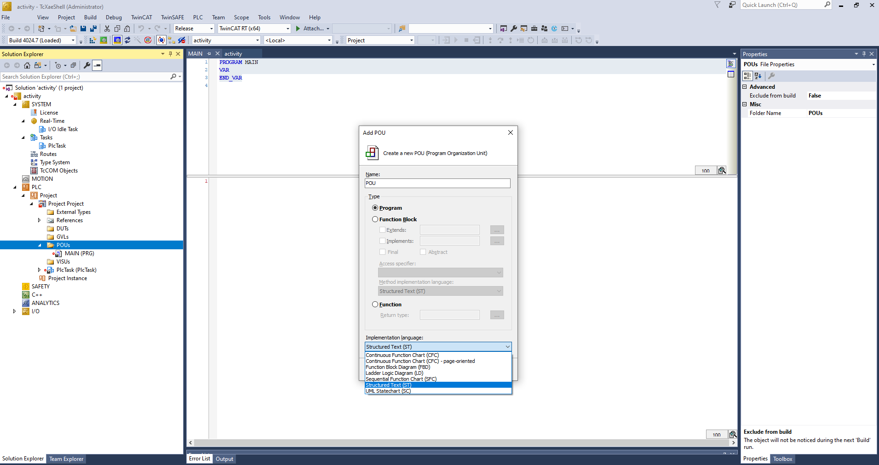Open the Release configuration dropdown

(x=194, y=29)
